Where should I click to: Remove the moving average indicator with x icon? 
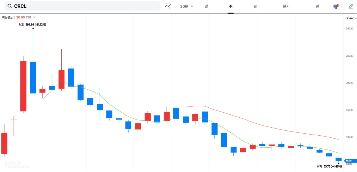(x=34, y=17)
